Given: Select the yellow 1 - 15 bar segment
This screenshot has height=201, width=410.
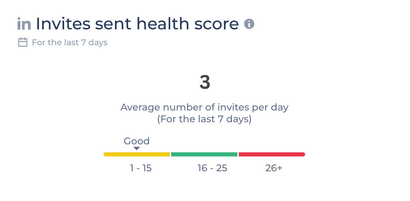Looking at the screenshot, I should coord(137,154).
